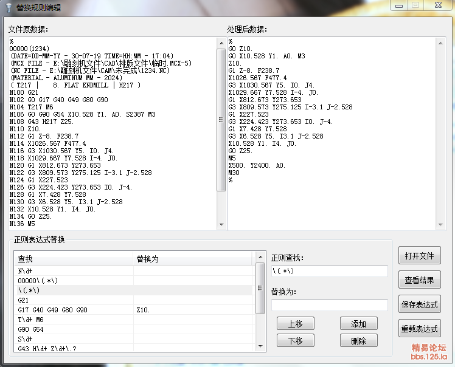Click G0 Z25. line in processed data

[240, 151]
